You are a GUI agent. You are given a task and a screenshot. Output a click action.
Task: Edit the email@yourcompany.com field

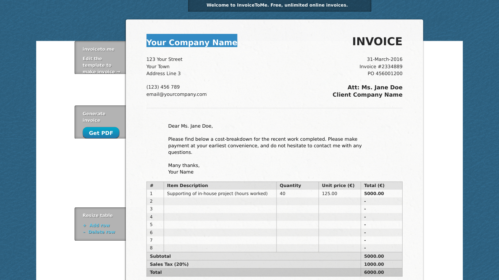click(x=176, y=94)
